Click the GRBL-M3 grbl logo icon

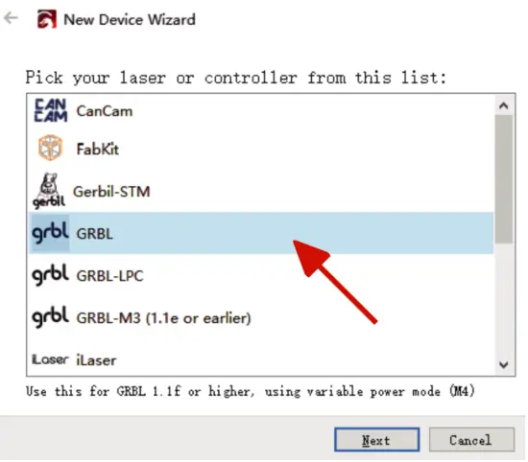click(x=50, y=316)
